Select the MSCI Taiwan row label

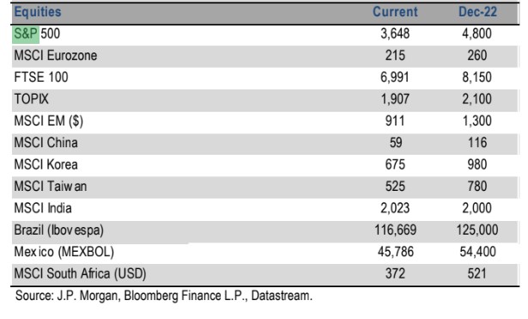tap(50, 187)
